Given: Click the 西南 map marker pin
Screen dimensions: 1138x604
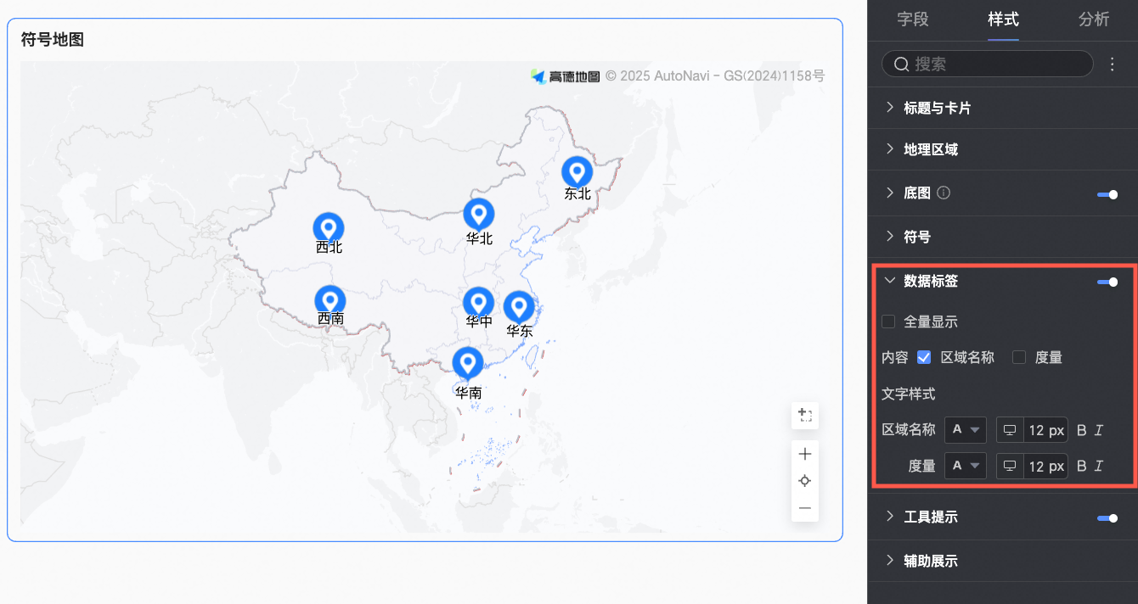Looking at the screenshot, I should pos(330,301).
